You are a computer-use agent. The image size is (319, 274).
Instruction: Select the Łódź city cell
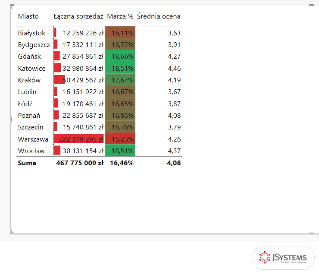point(25,104)
